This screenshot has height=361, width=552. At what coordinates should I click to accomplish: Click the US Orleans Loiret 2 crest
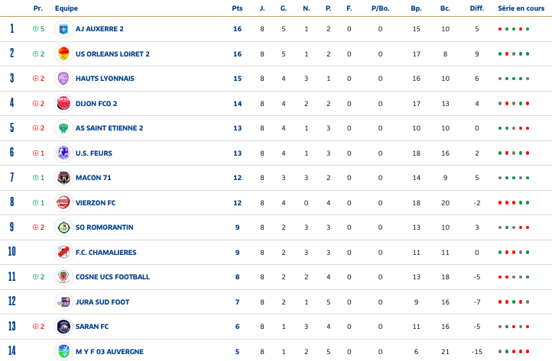63,54
